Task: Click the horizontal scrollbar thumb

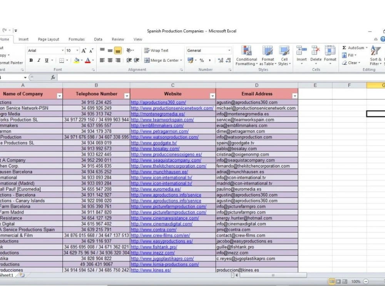Action: point(273,275)
